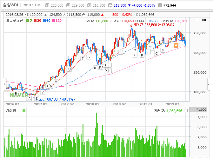This screenshot has height=158, width=213.
Task: Click the Y event marker
Action: pos(43,92)
